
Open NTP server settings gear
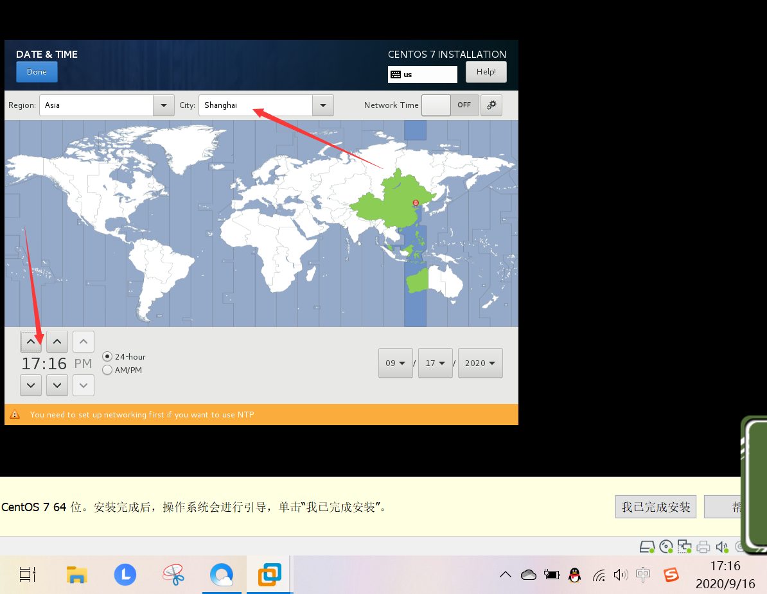click(491, 105)
